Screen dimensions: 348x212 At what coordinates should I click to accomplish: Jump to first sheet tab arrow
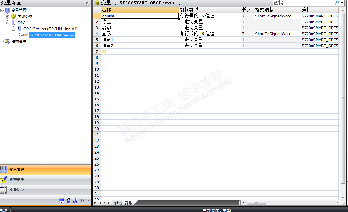pos(95,203)
